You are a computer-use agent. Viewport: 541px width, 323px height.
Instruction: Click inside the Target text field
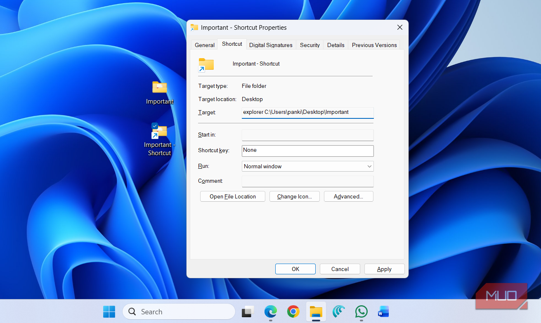(x=307, y=113)
